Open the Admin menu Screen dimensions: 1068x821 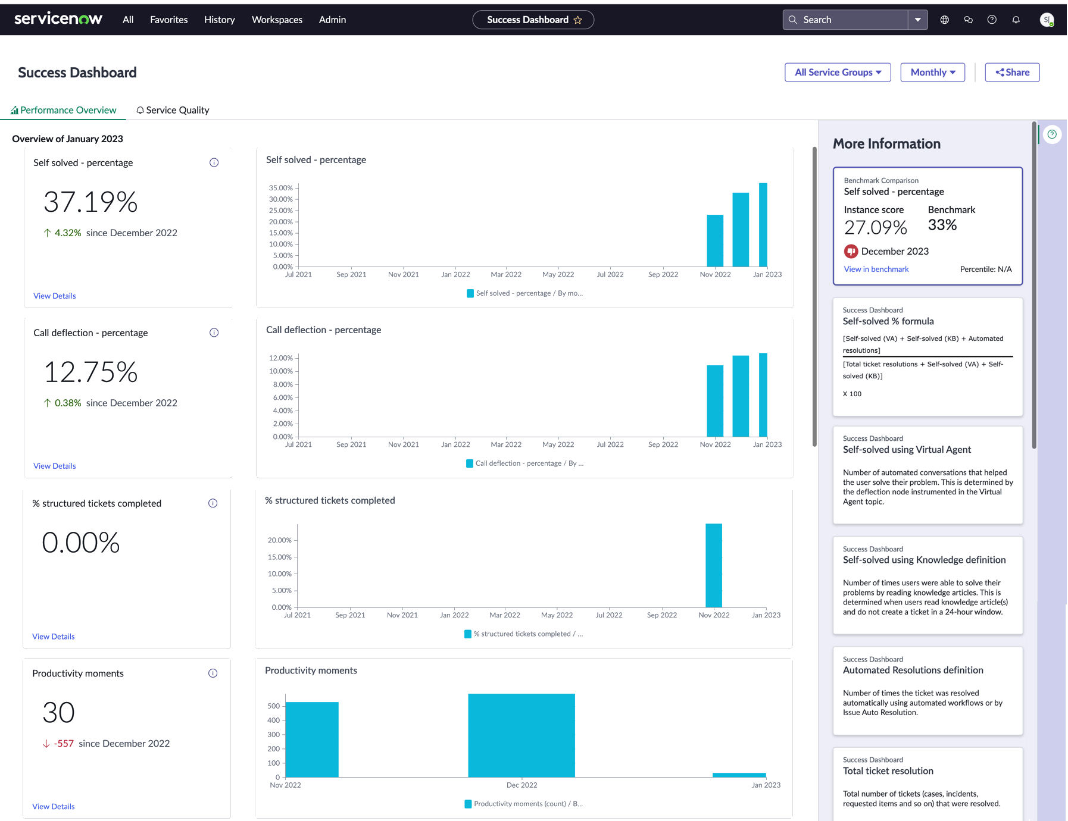pyautogui.click(x=332, y=20)
